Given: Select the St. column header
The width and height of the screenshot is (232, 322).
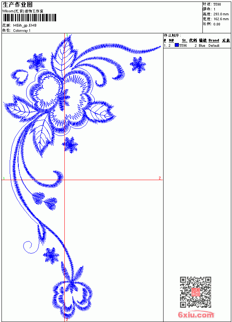Looking at the screenshot, I should [184, 40].
